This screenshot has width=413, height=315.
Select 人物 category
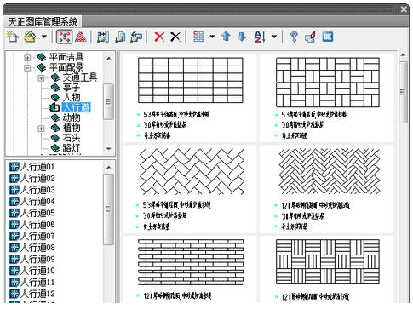(72, 97)
